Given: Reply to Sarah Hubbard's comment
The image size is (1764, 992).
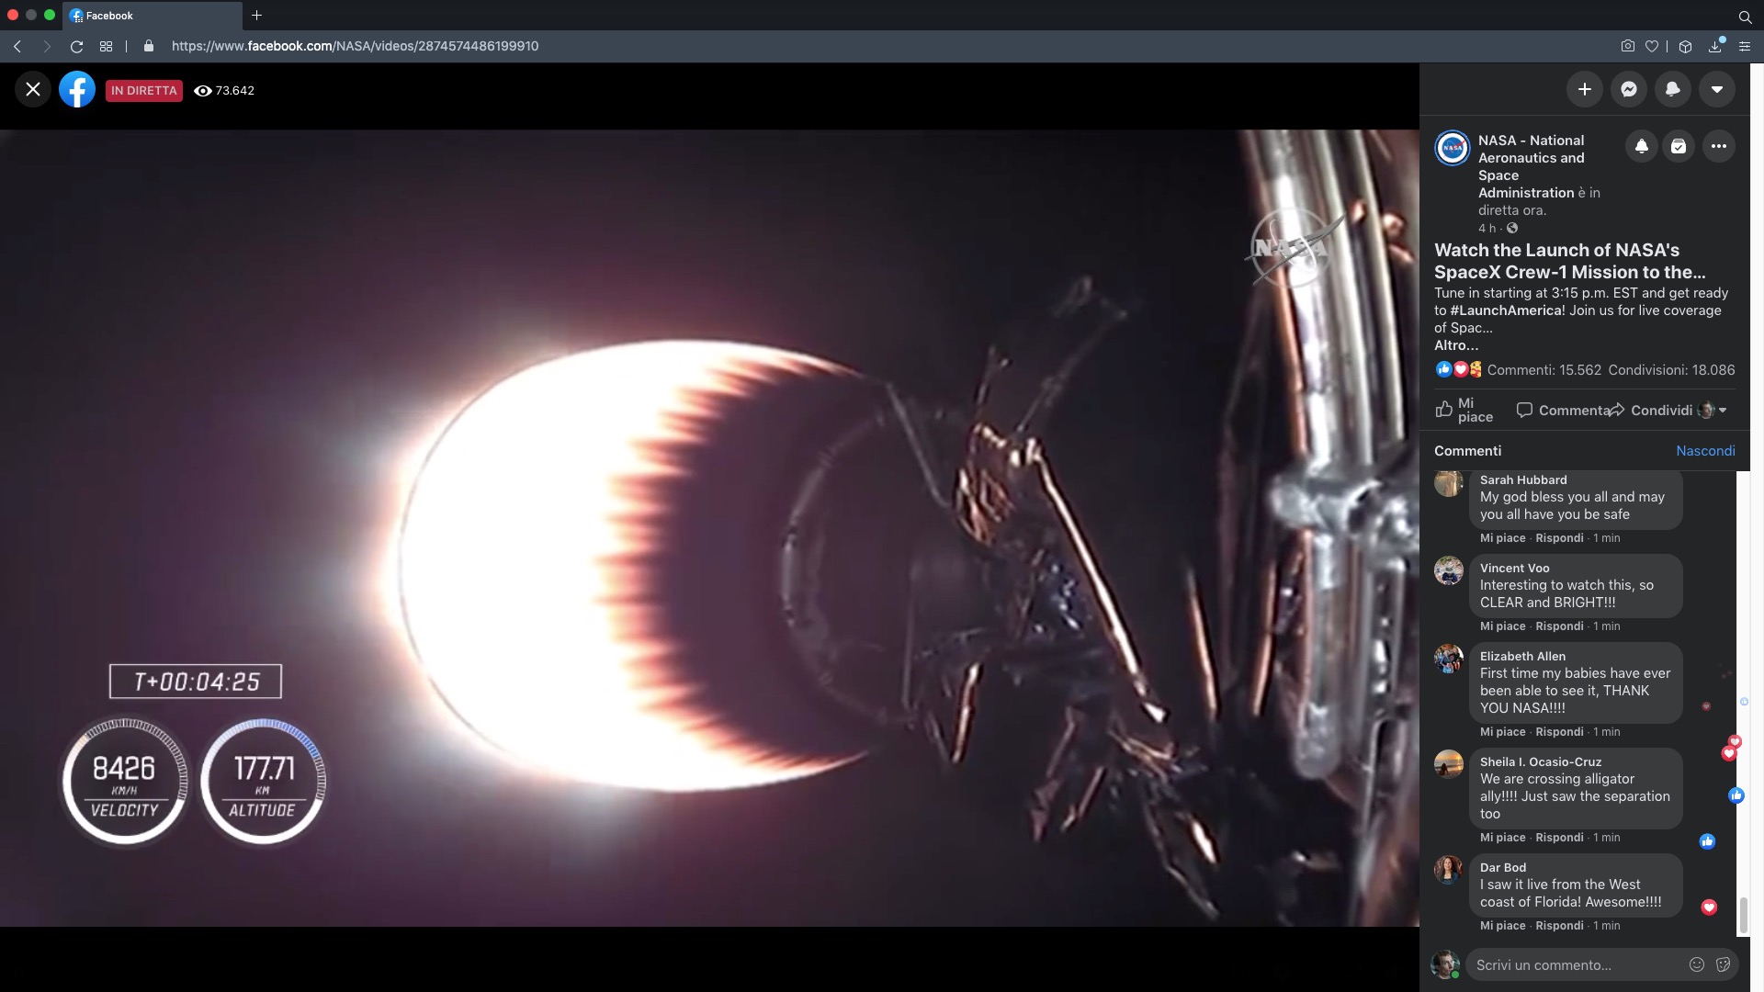Looking at the screenshot, I should pos(1559,538).
